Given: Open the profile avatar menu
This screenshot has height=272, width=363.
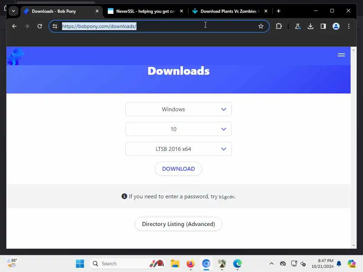Looking at the screenshot, I should click(336, 26).
